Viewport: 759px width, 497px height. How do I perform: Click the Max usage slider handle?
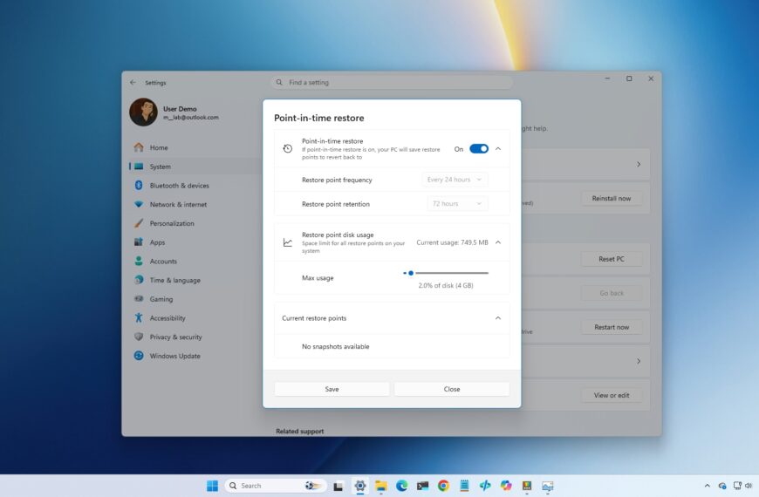click(x=411, y=273)
